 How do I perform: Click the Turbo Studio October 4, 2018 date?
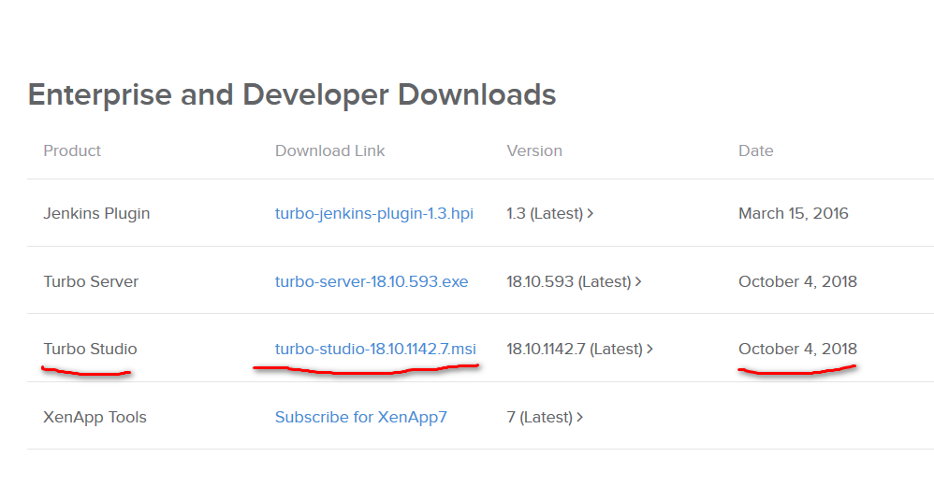(x=797, y=349)
